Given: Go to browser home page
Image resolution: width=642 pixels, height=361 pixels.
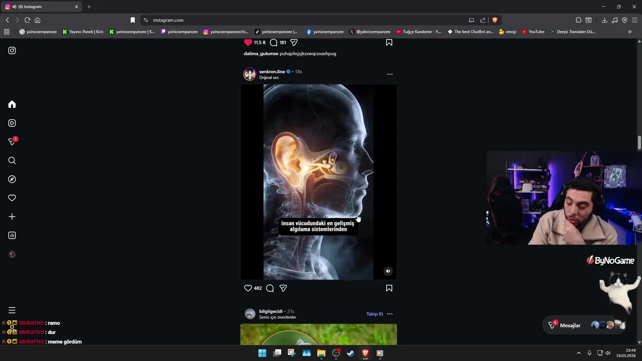Looking at the screenshot, I should [x=37, y=20].
